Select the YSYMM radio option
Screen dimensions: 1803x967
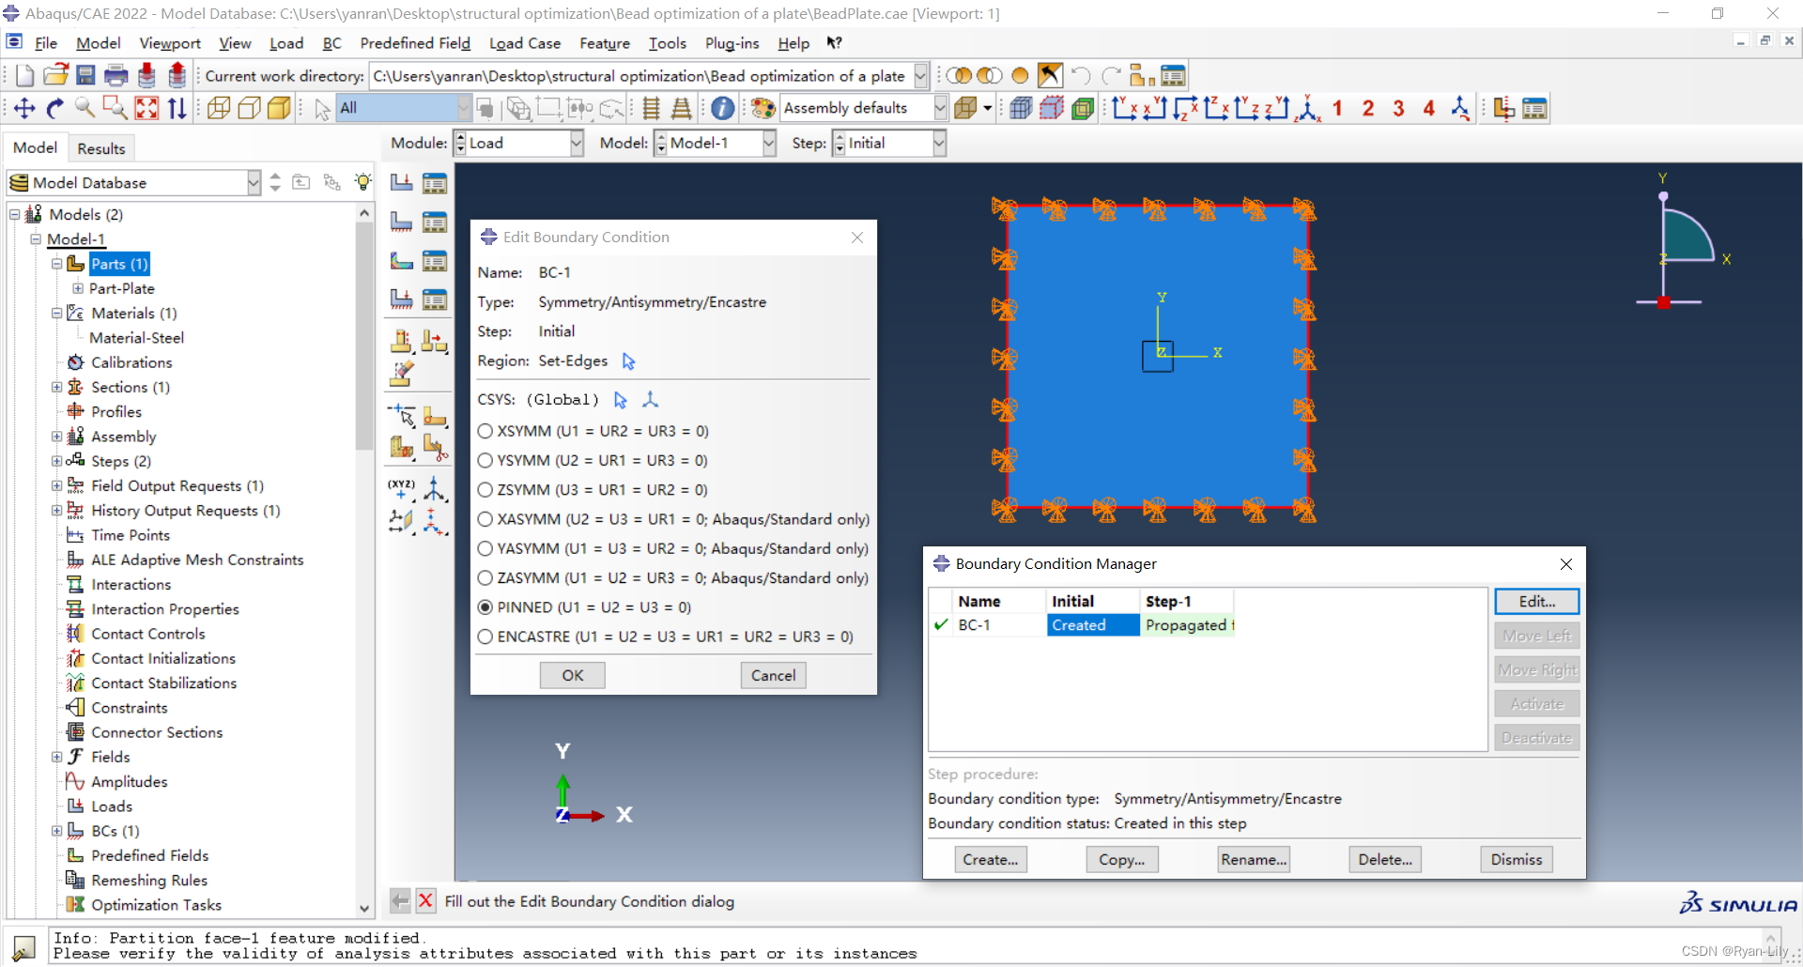pos(485,460)
